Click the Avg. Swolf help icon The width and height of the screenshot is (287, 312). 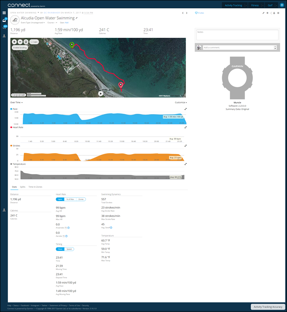[111, 228]
